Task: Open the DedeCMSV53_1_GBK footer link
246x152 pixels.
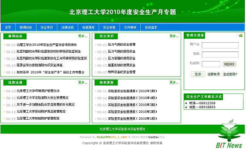Action: pos(112,137)
